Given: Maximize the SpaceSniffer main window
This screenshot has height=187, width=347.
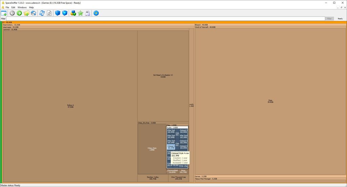Looking at the screenshot, I should click(x=334, y=3).
